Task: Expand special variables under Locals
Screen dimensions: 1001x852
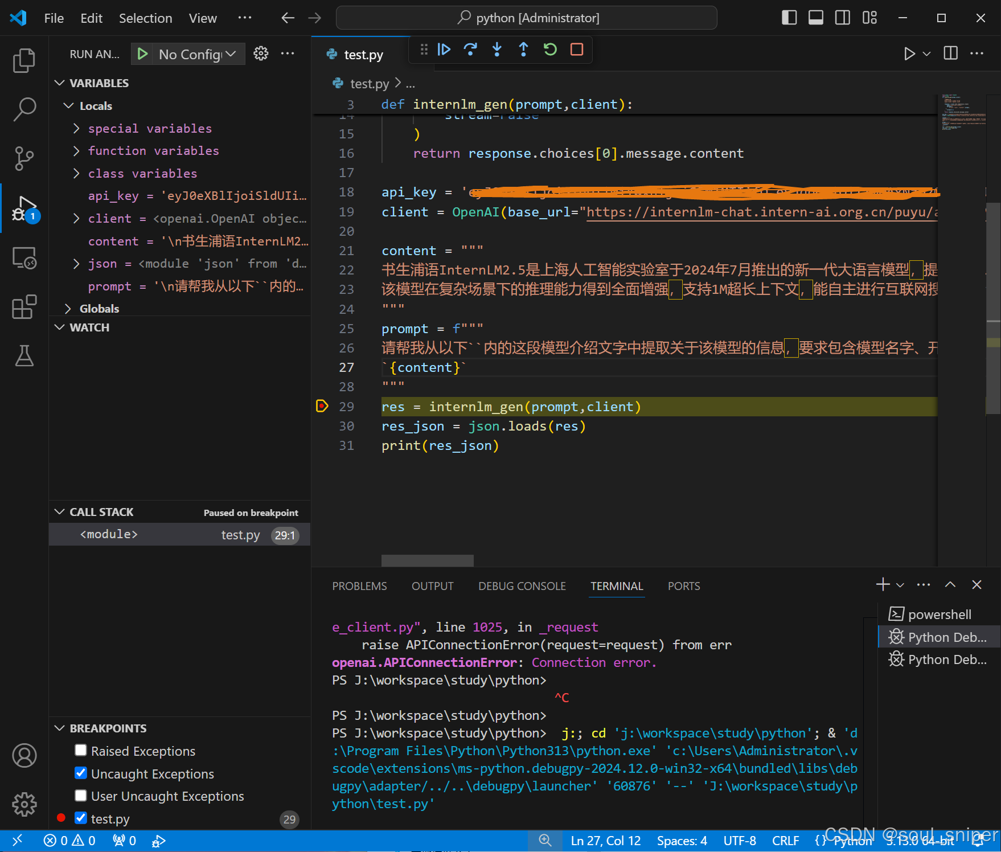Action: pos(76,128)
